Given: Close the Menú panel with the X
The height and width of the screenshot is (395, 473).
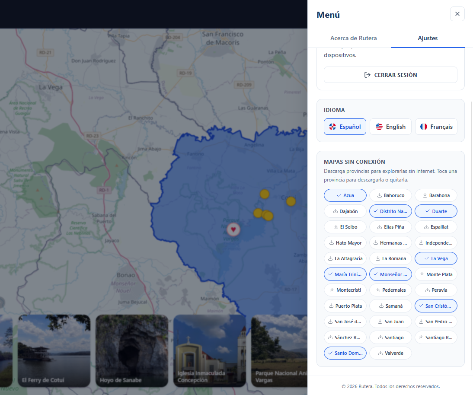Looking at the screenshot, I should pyautogui.click(x=457, y=14).
